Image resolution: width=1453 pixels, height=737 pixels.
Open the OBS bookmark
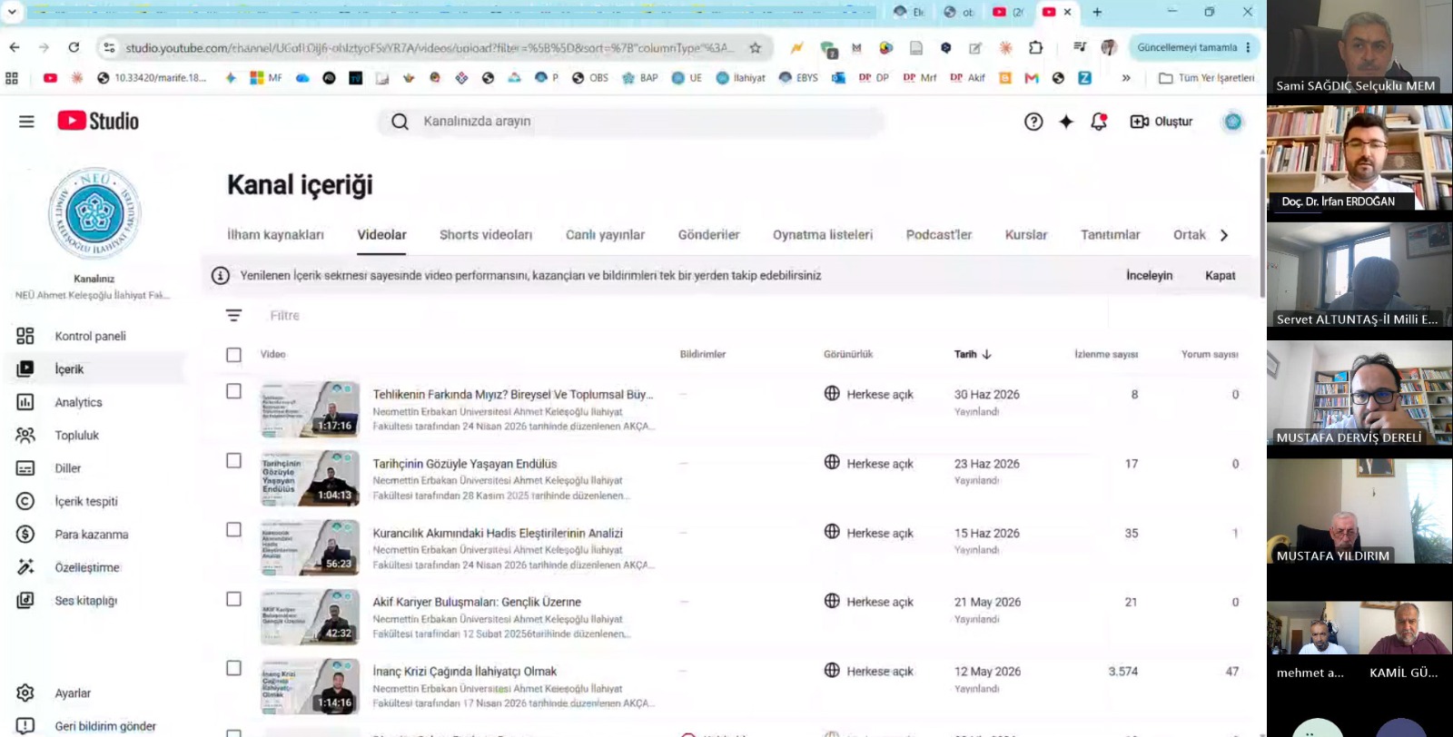[x=590, y=78]
